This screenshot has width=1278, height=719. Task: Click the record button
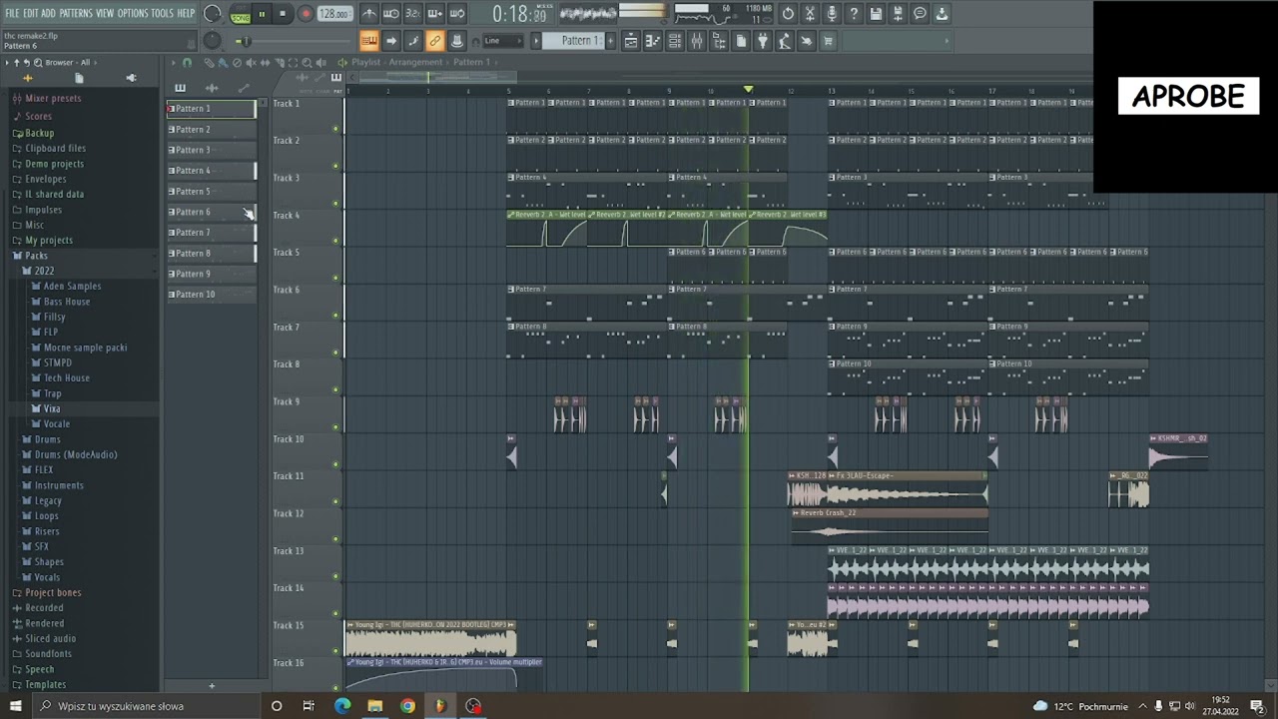coord(306,14)
